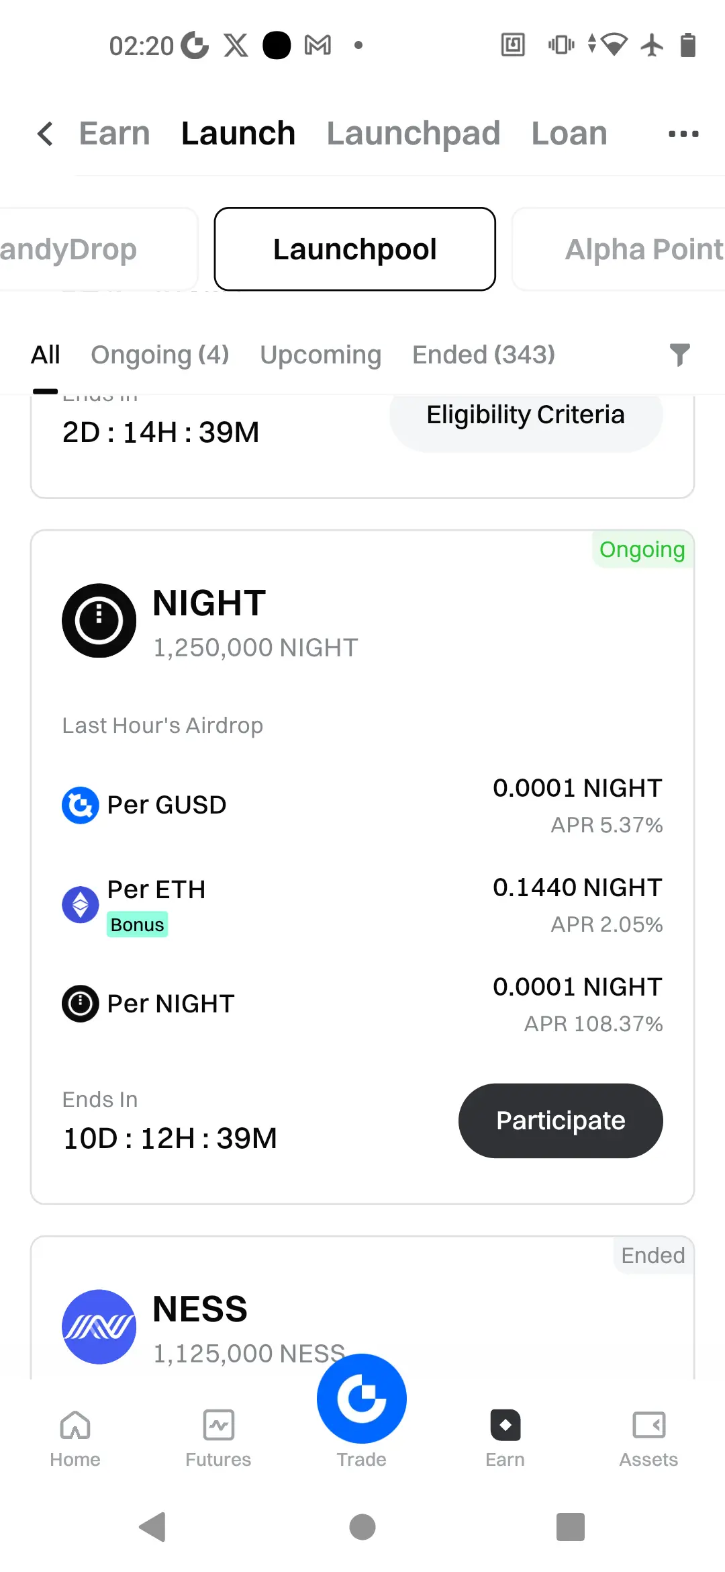The width and height of the screenshot is (725, 1572).
Task: Tap the Android back navigation button
Action: tap(153, 1527)
